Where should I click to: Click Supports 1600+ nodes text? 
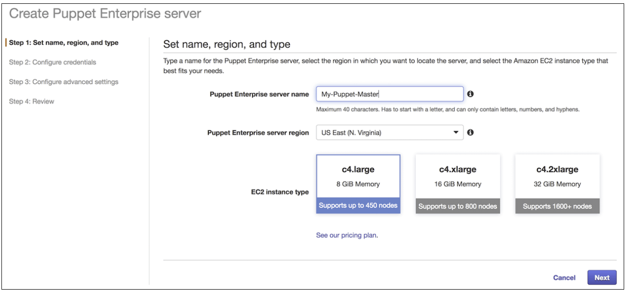click(557, 207)
